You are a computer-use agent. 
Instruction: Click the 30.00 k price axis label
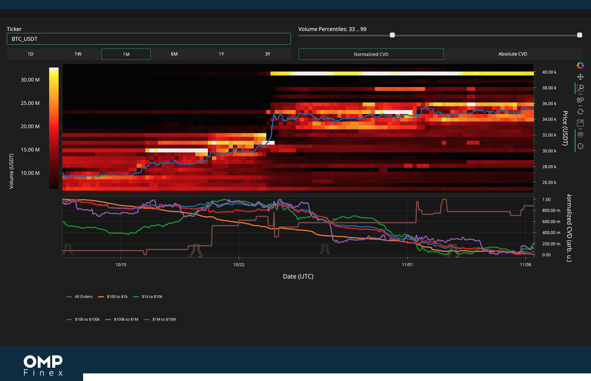point(549,151)
